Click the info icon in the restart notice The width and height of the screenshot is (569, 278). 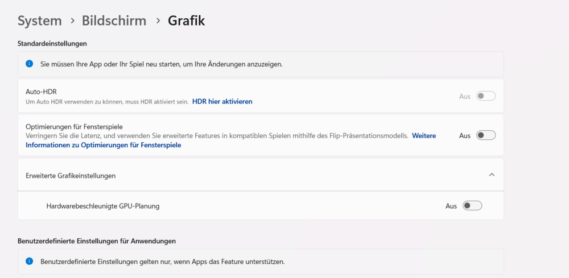(30, 64)
